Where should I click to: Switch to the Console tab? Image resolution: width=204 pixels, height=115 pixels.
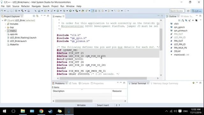coord(84,83)
